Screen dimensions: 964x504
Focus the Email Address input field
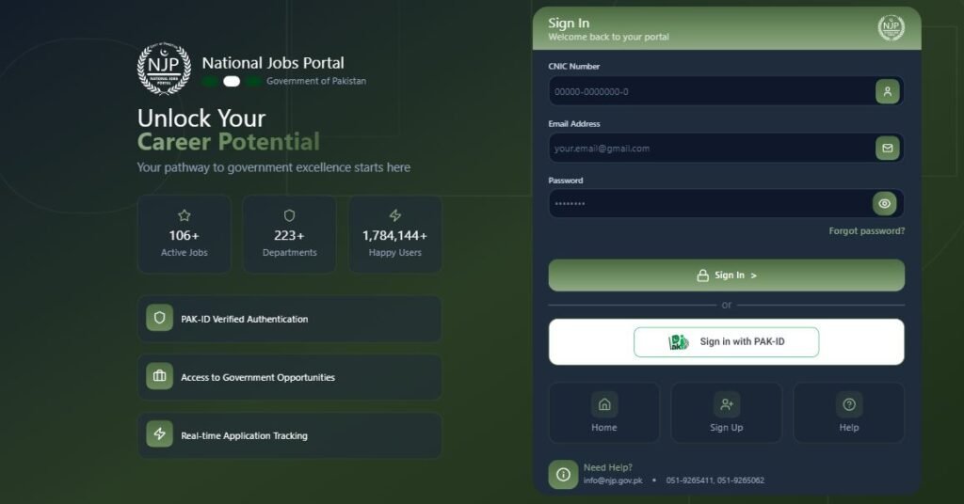point(712,148)
